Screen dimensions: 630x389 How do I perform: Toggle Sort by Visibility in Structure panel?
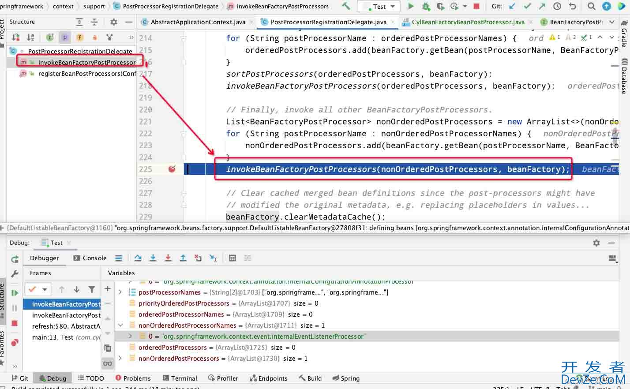pos(16,37)
